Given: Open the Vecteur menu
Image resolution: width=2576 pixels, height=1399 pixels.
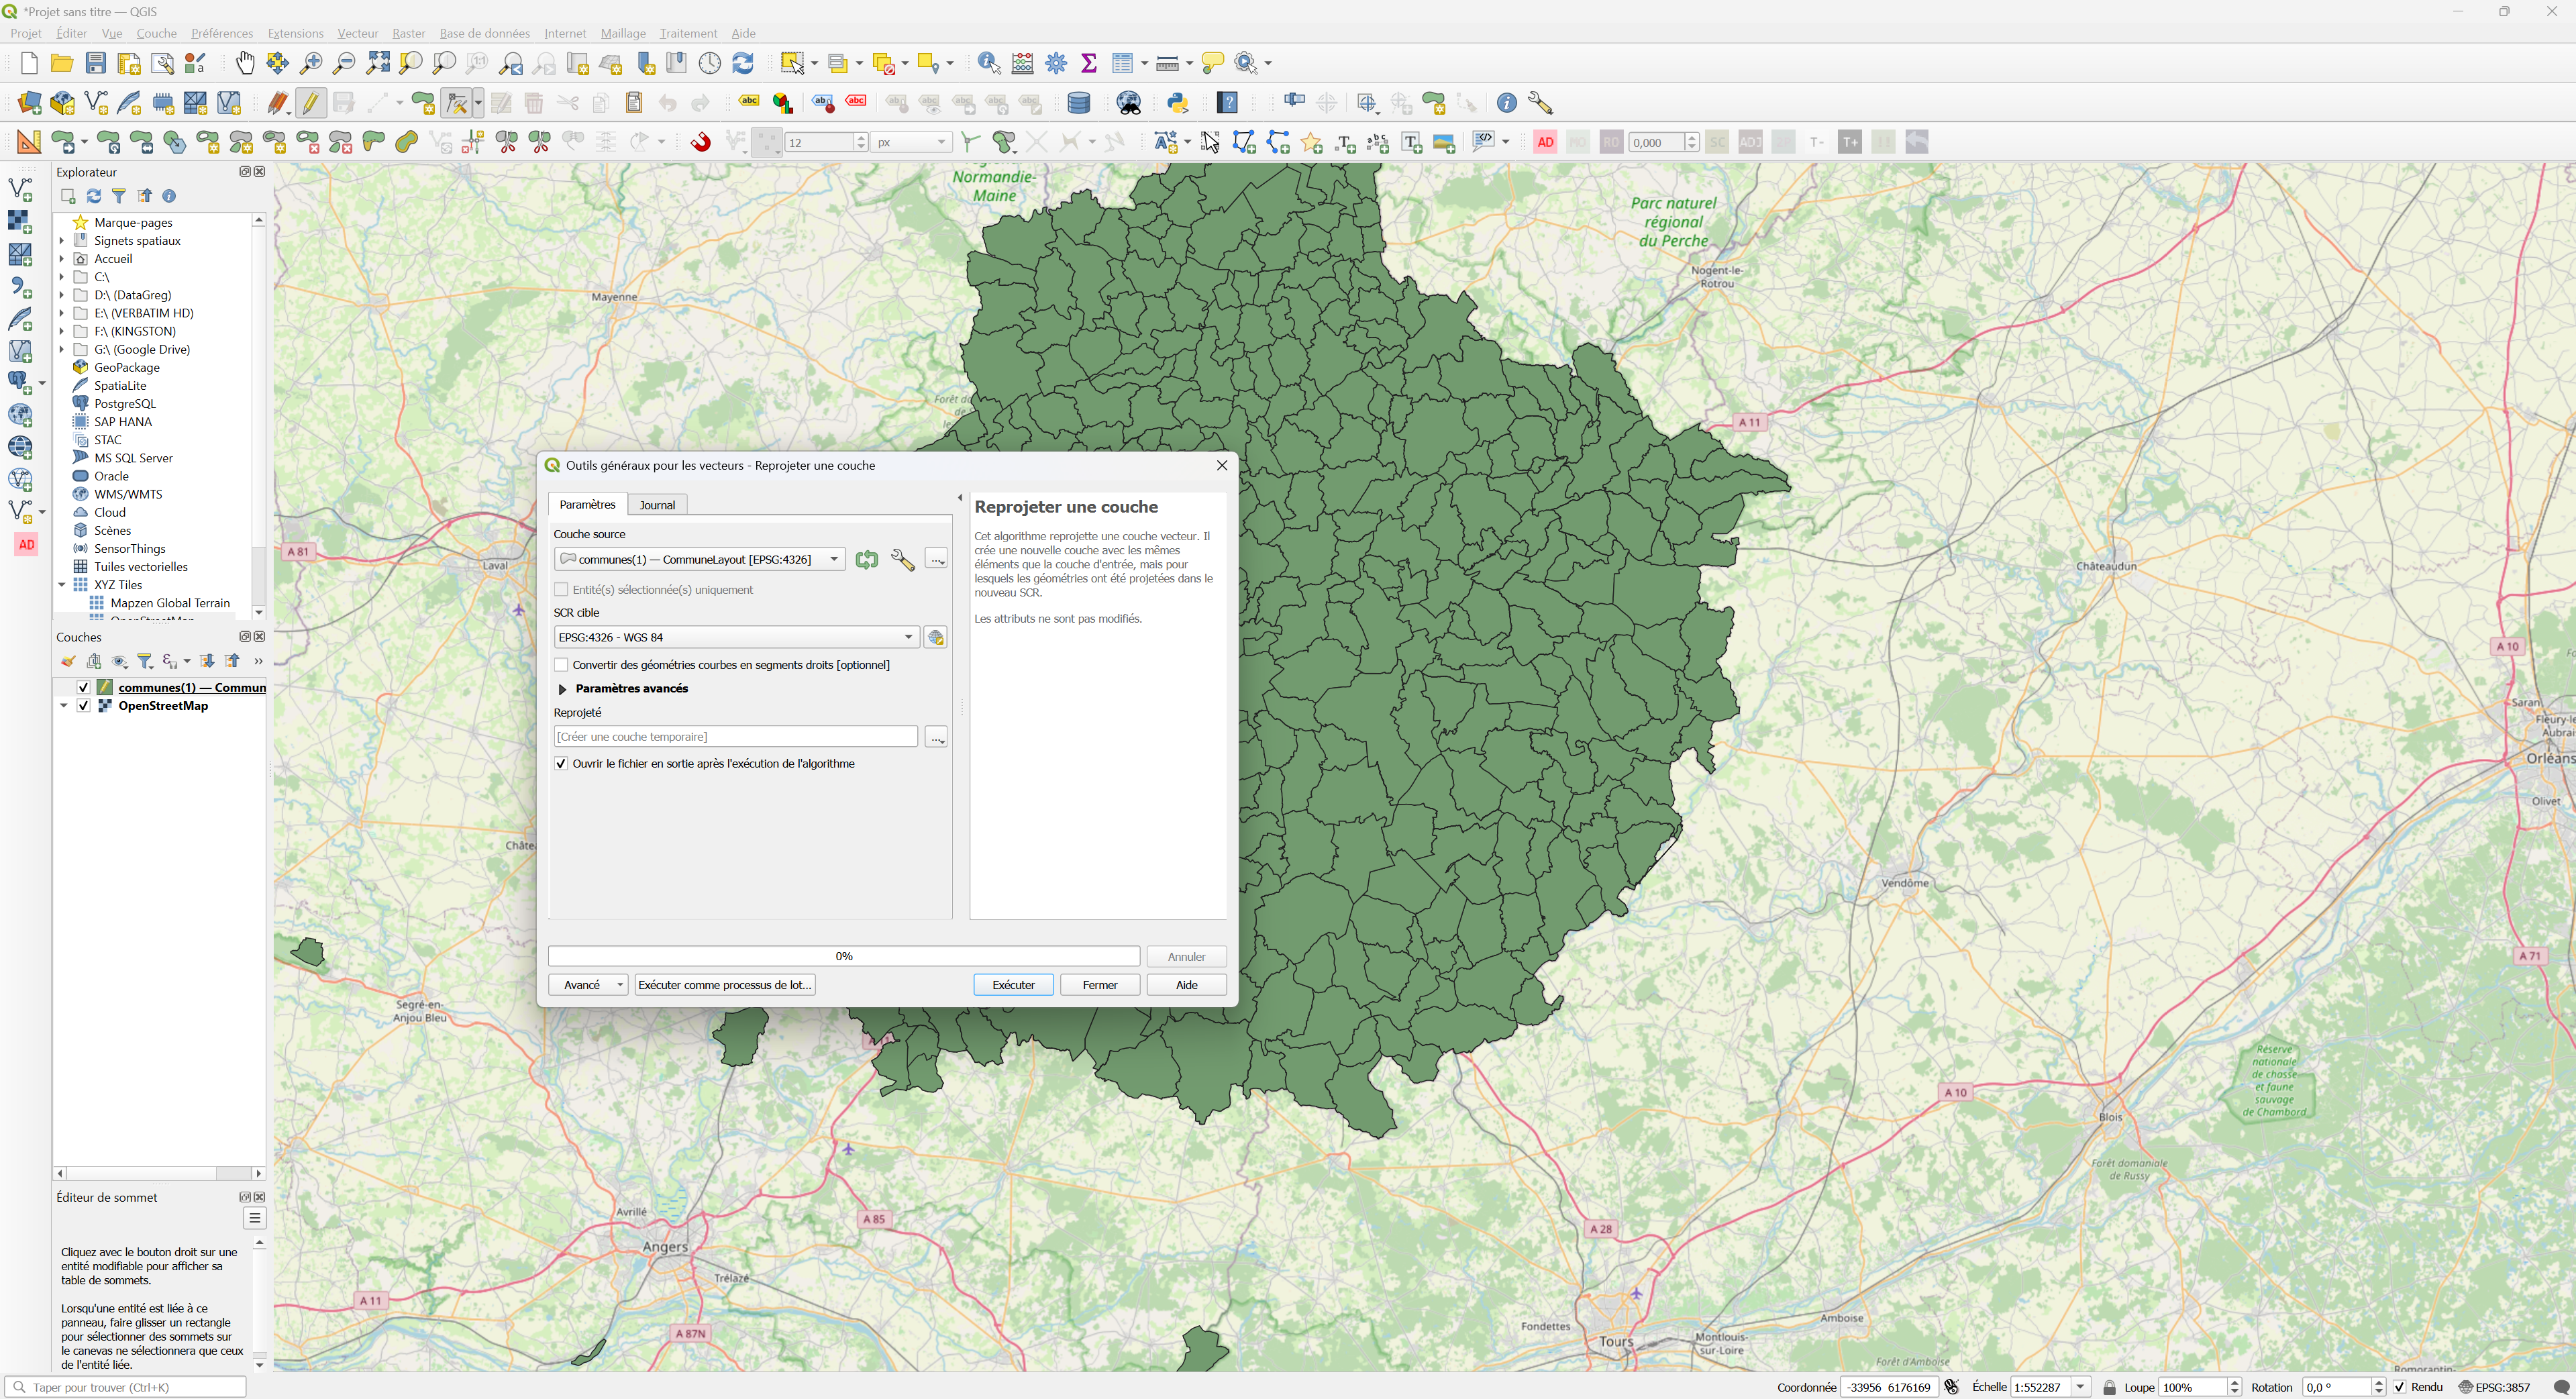Looking at the screenshot, I should click(x=357, y=33).
